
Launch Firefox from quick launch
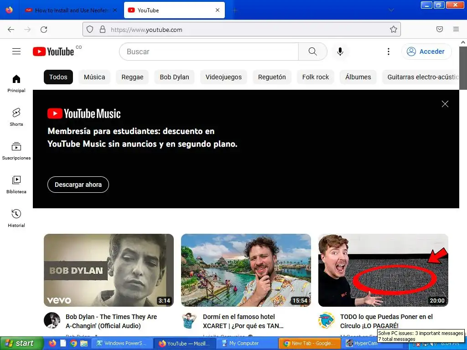click(x=52, y=344)
